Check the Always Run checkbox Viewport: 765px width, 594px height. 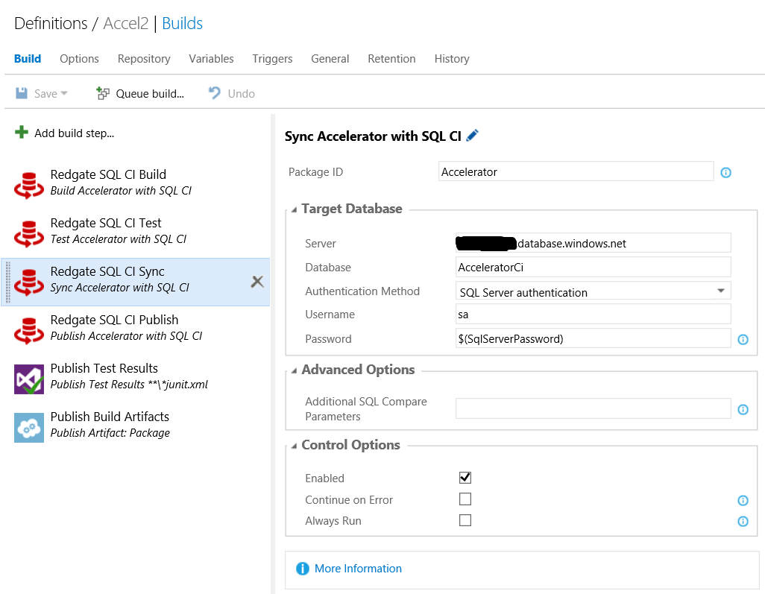pyautogui.click(x=465, y=520)
